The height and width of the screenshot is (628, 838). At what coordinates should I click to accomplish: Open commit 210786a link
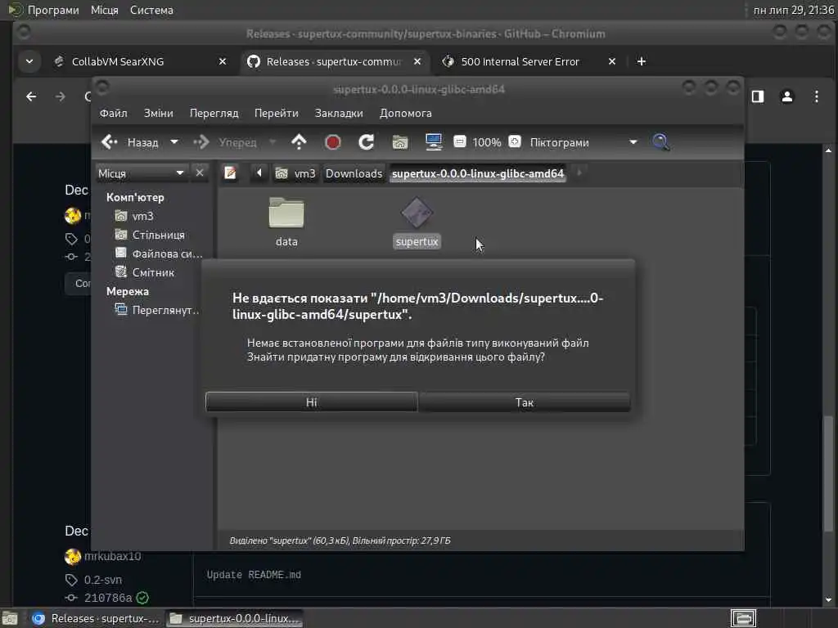tap(108, 598)
